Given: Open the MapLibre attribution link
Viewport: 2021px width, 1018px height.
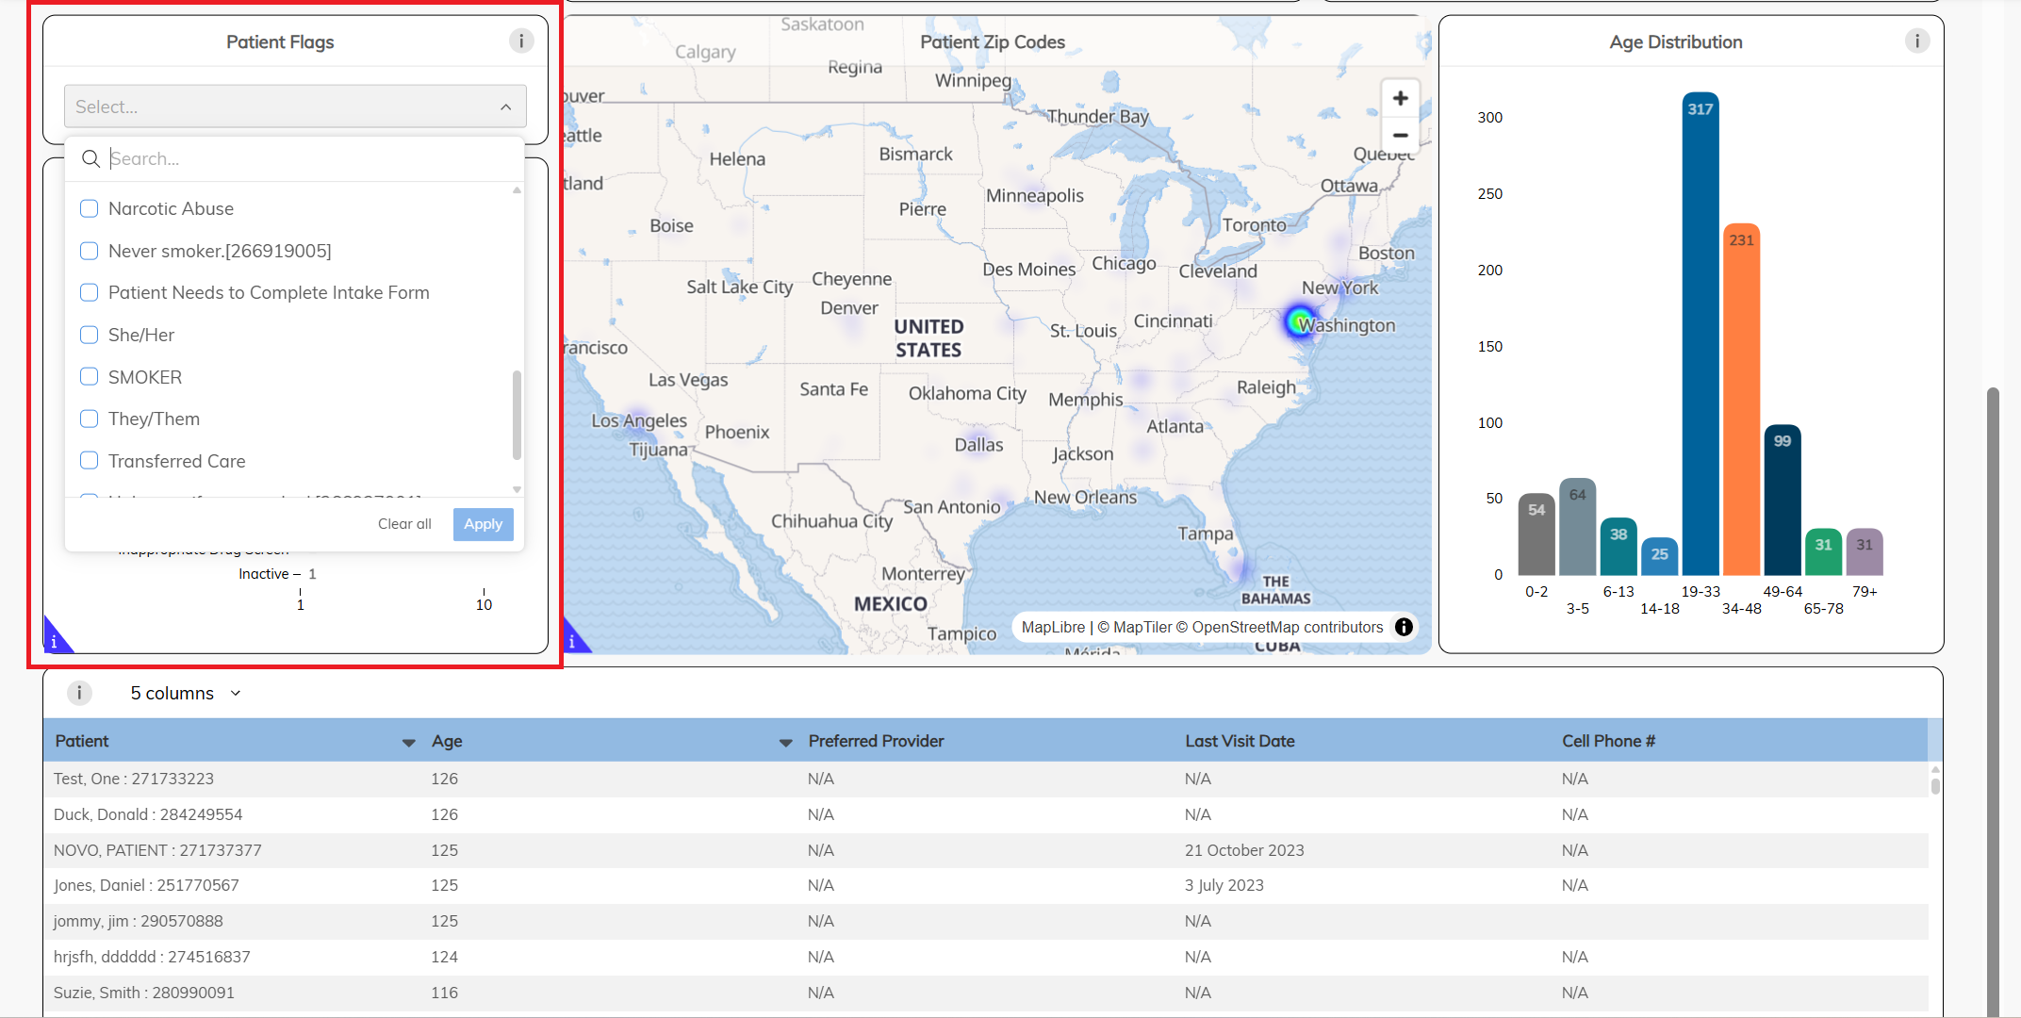Looking at the screenshot, I should (x=1052, y=627).
